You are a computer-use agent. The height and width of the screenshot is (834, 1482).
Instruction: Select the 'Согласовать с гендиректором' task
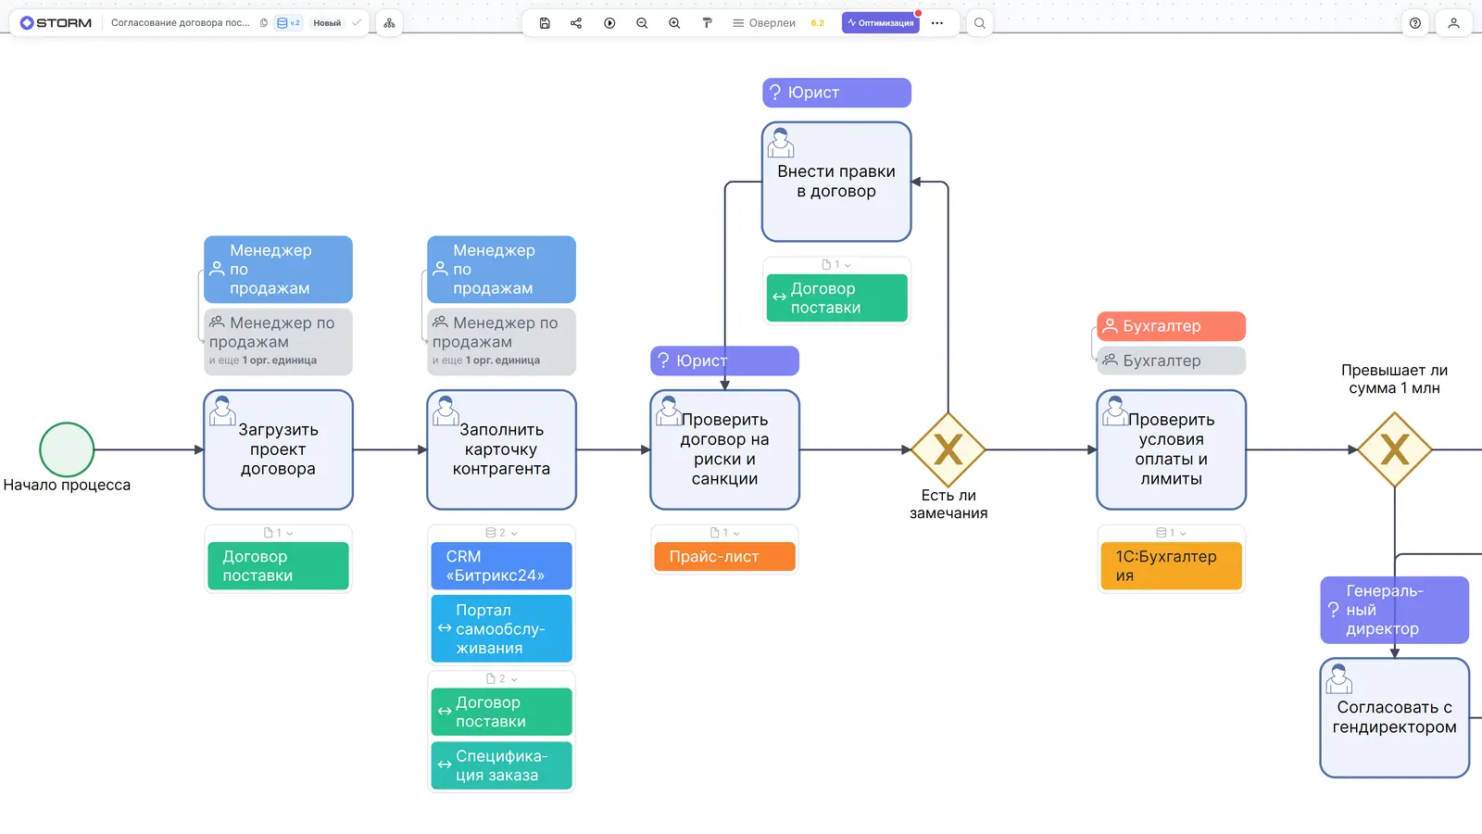(1394, 717)
